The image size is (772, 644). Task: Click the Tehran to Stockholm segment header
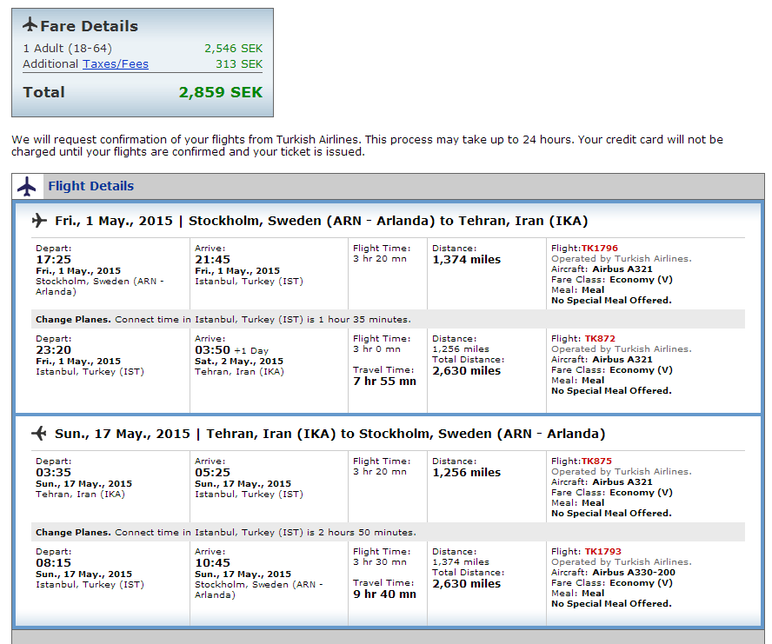[329, 434]
